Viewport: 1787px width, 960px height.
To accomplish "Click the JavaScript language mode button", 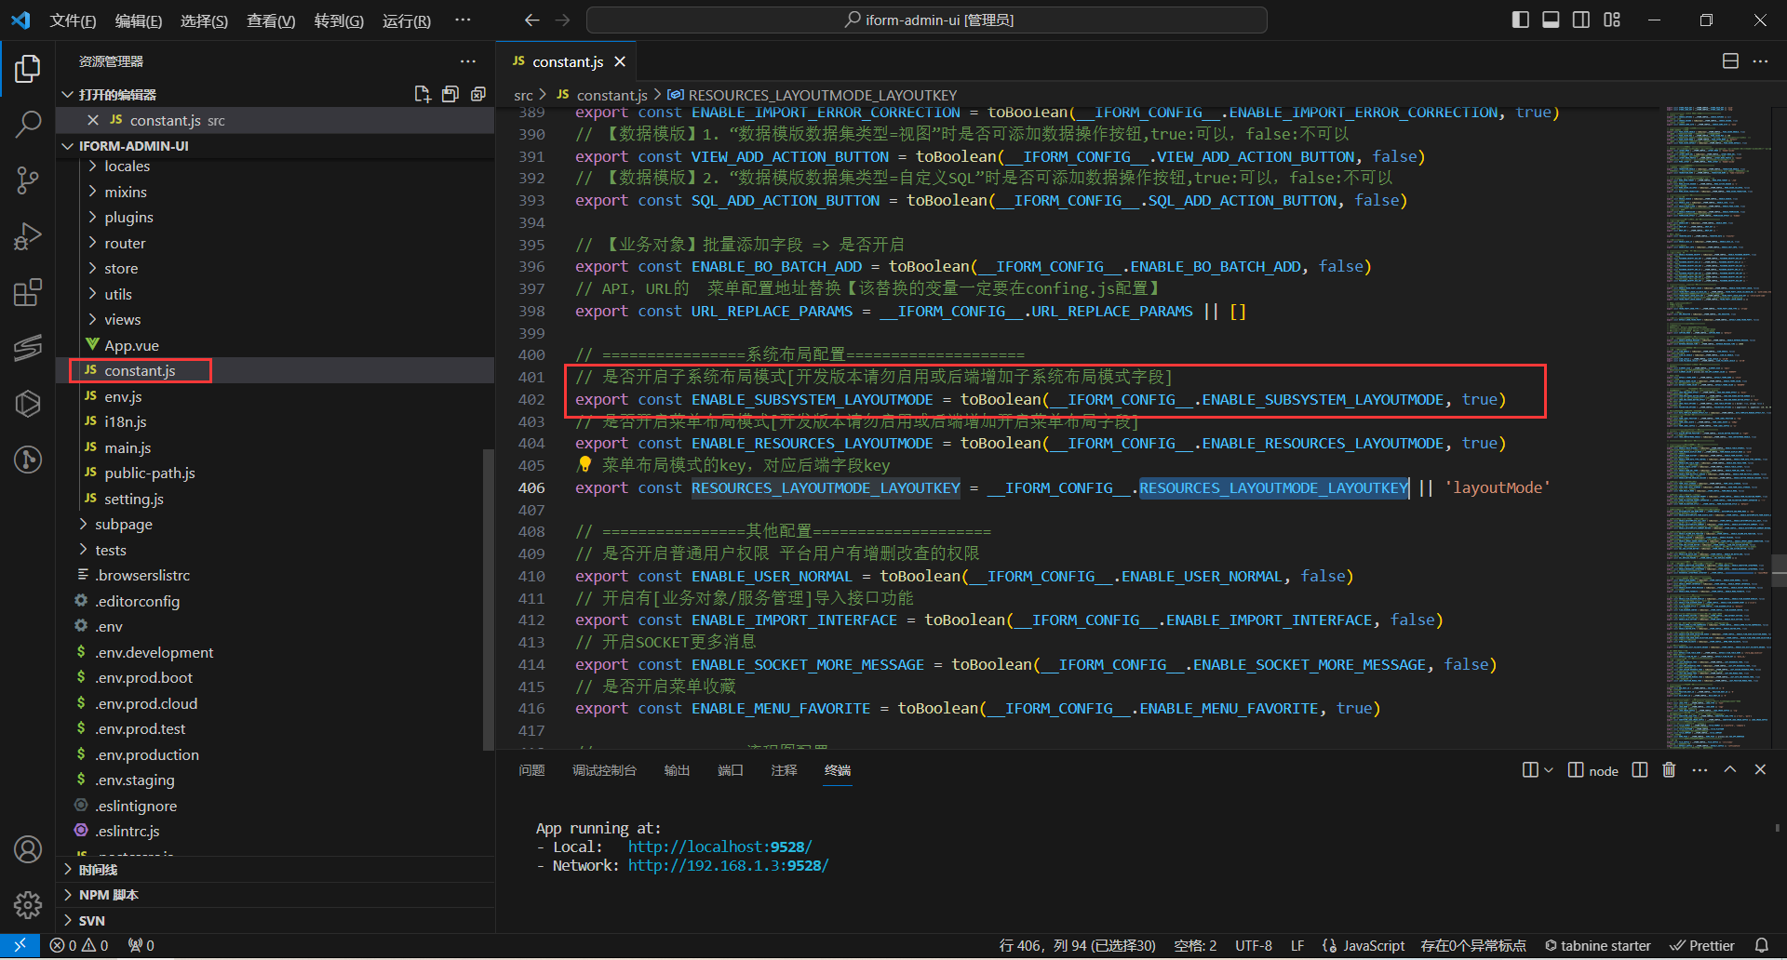I will coord(1373,945).
